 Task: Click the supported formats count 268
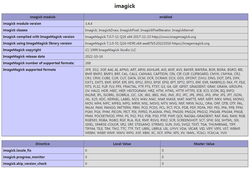click(x=88, y=63)
